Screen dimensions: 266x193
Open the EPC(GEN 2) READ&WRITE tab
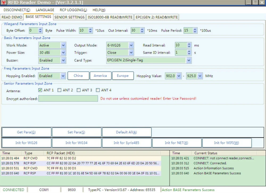pos(156,17)
